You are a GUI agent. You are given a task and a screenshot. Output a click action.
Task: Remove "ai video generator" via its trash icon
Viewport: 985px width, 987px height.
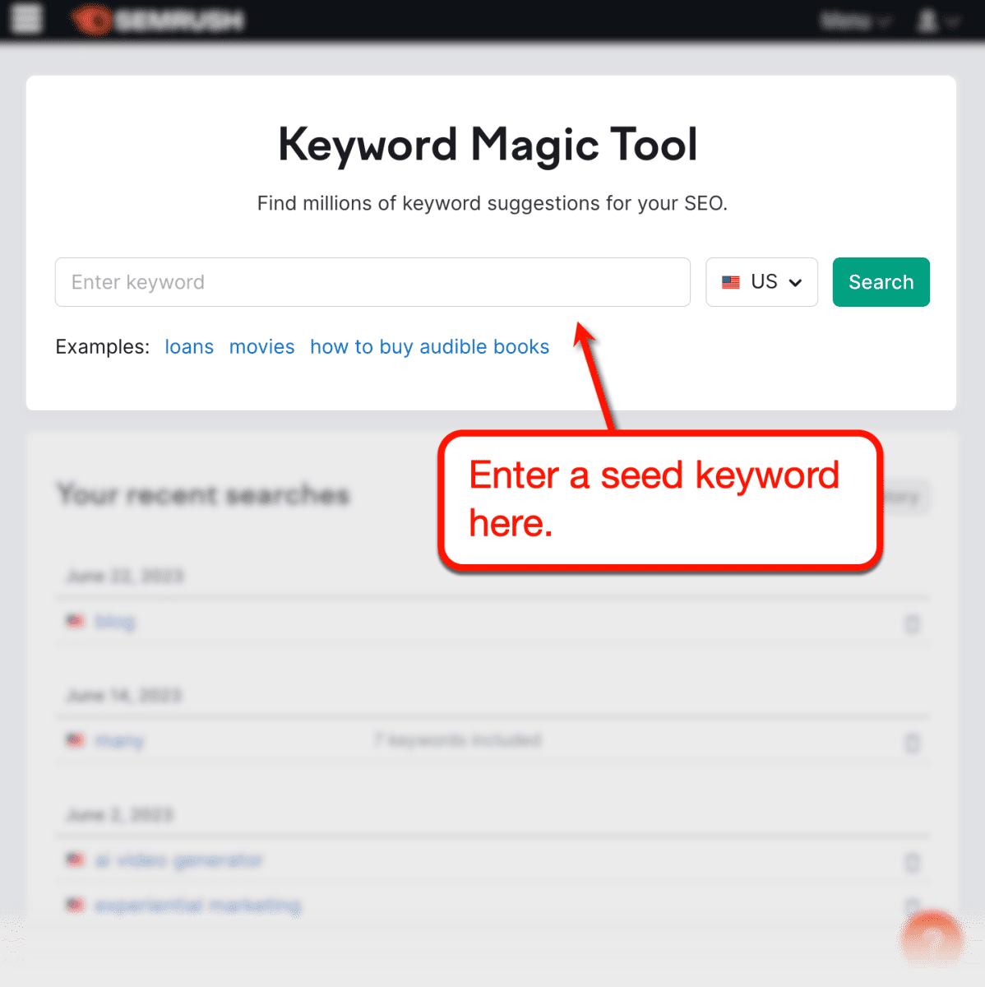pos(912,863)
